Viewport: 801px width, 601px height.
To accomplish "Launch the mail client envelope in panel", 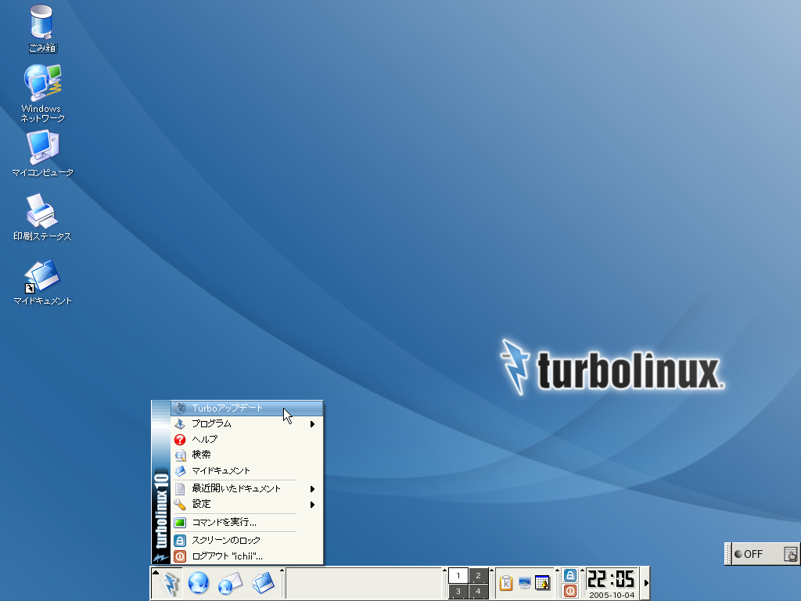I will coord(230,583).
